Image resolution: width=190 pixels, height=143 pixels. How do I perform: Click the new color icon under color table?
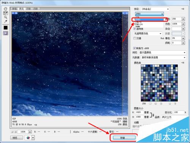pyautogui.click(x=170, y=103)
